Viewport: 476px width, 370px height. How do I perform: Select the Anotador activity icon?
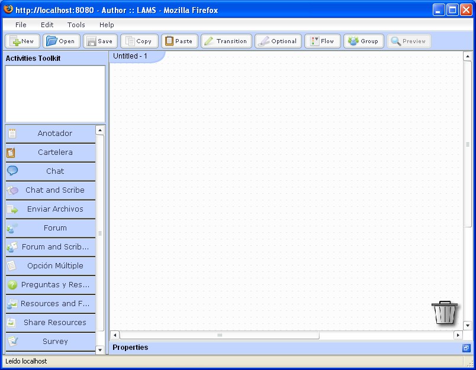coord(12,134)
